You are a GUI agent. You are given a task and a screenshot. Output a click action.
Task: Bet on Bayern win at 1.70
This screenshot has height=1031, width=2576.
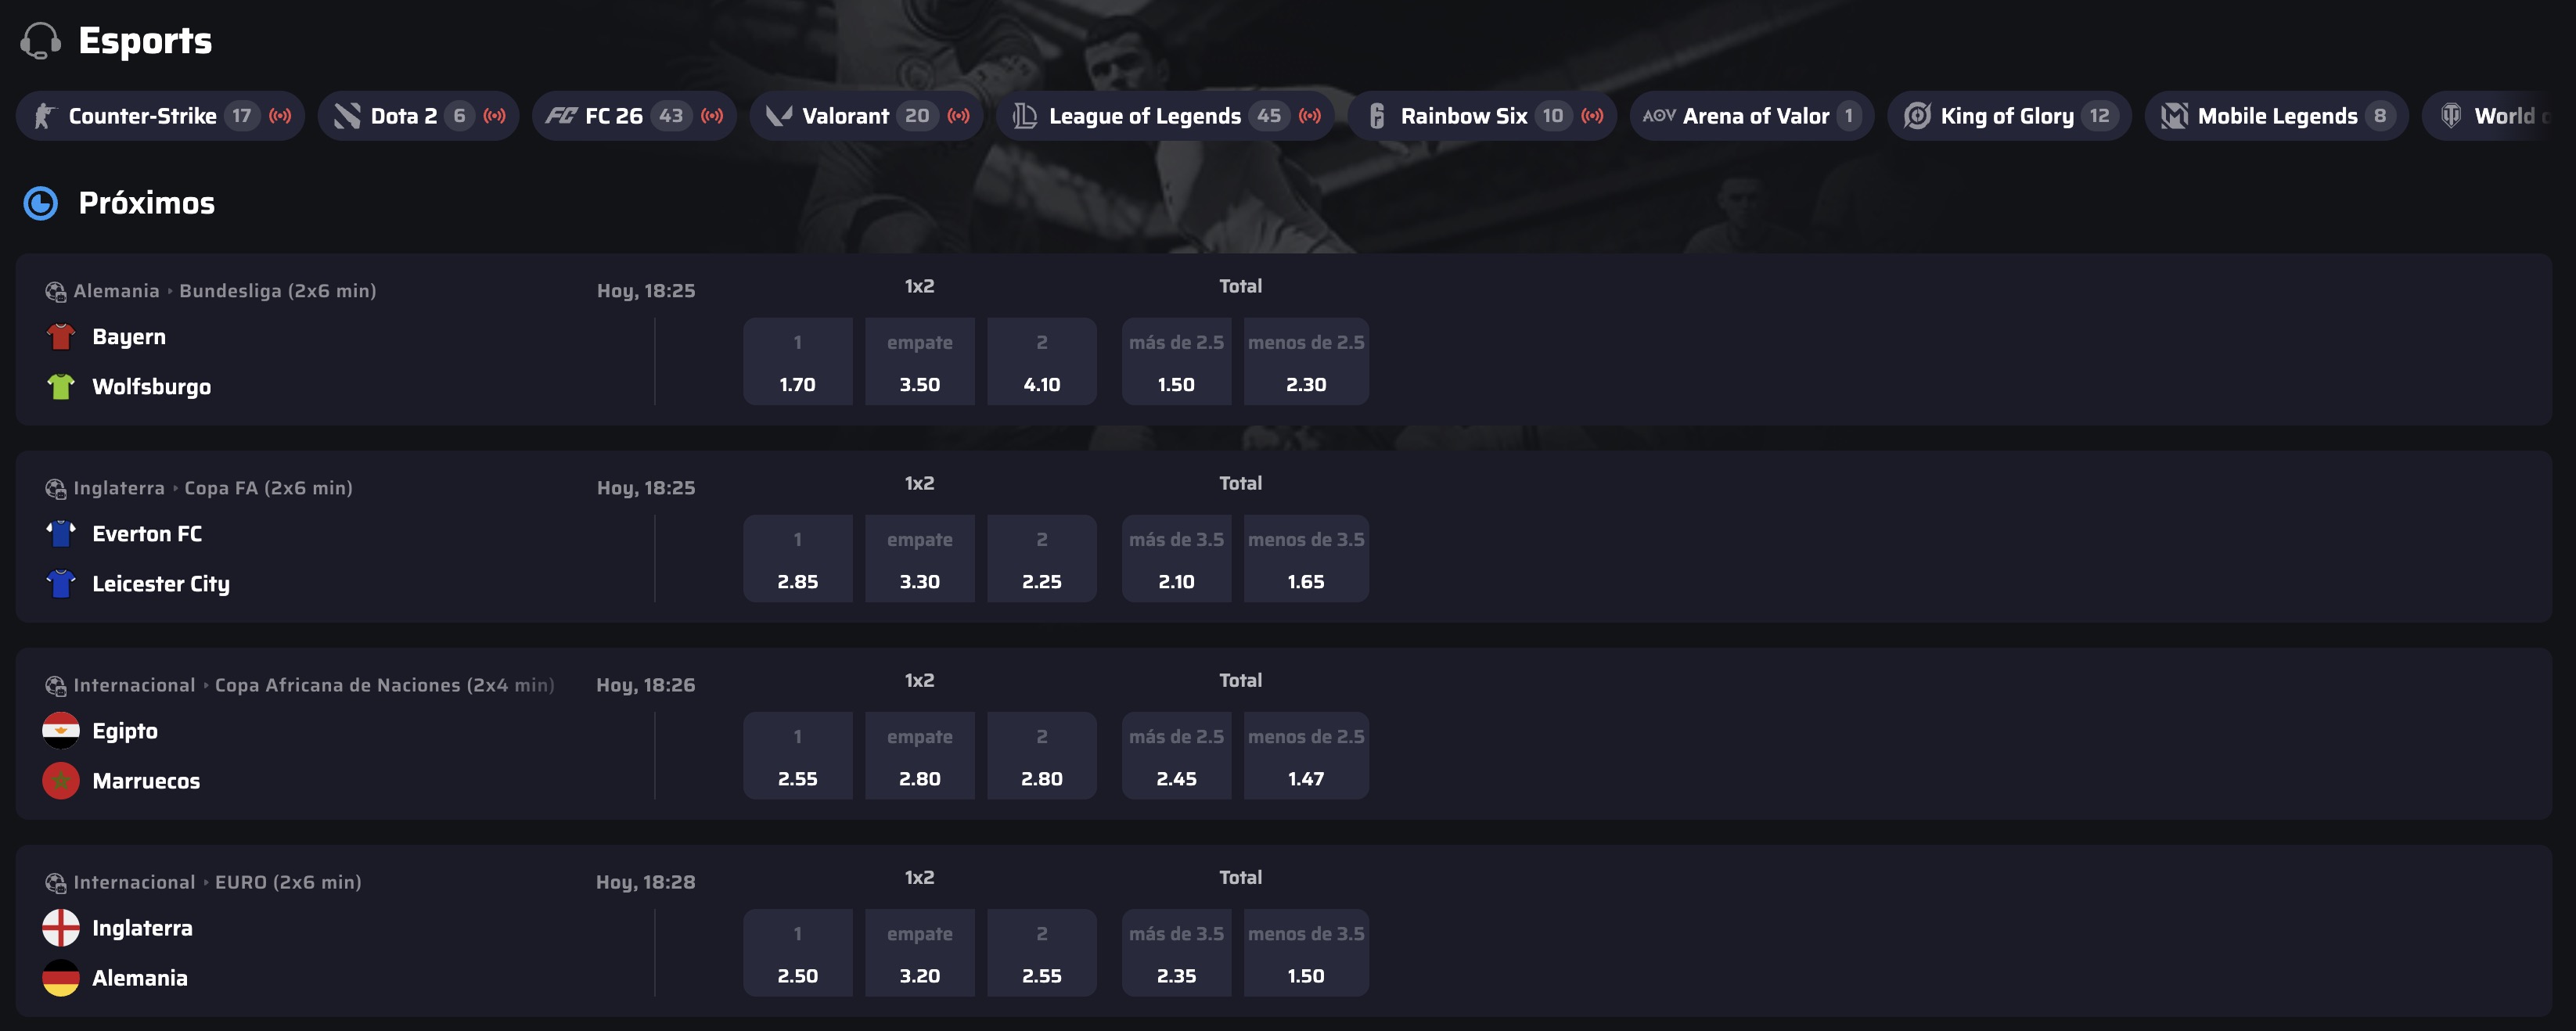(798, 362)
